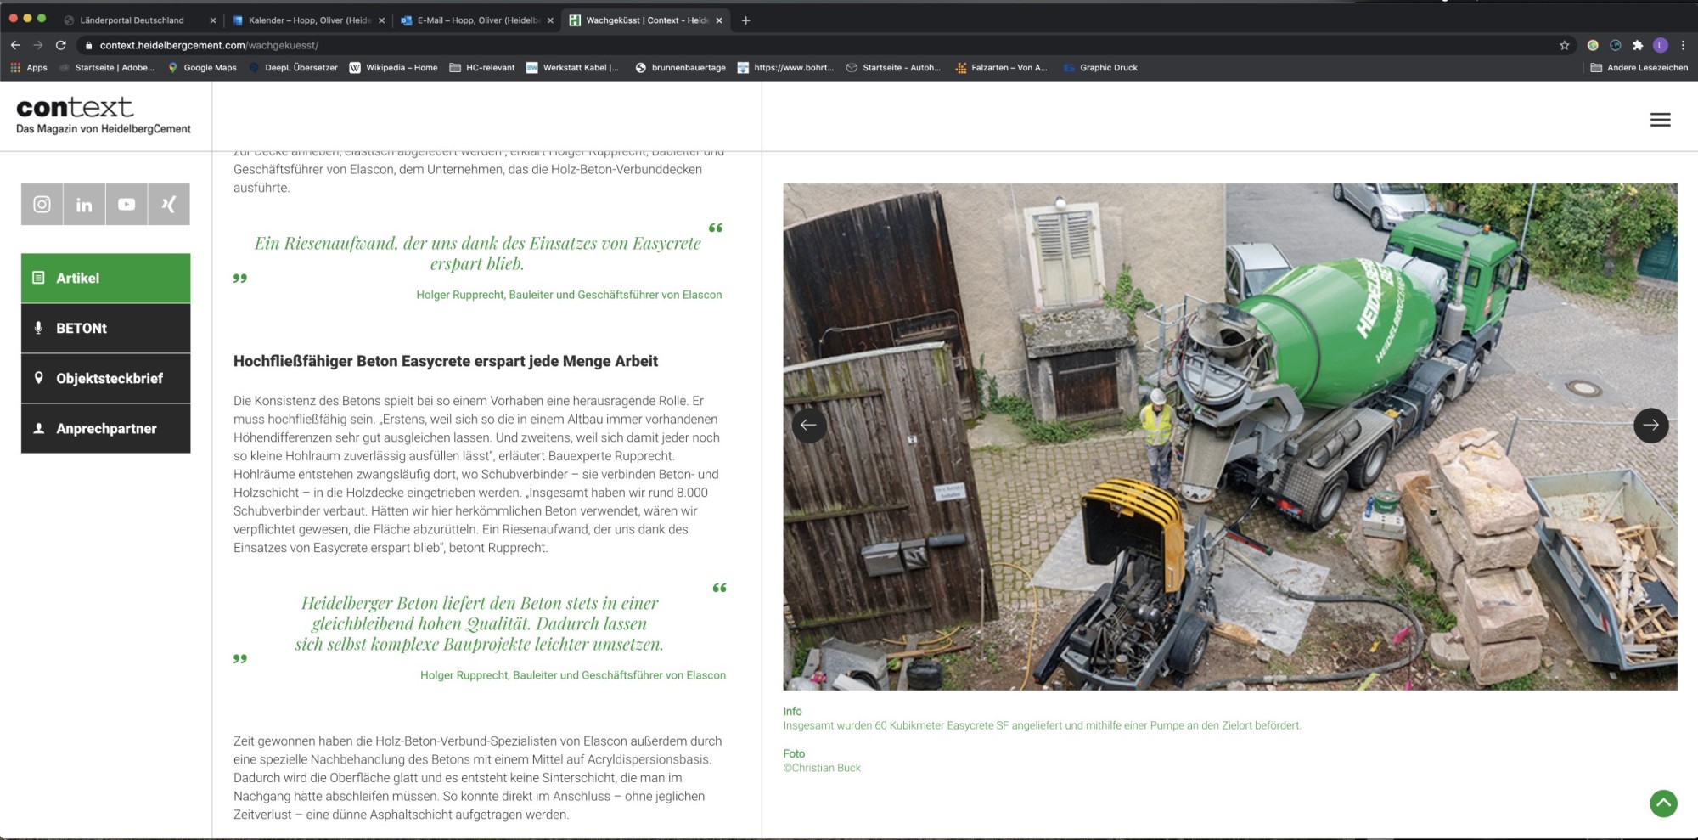Open the Startseite | Adobe bookmark
The width and height of the screenshot is (1698, 840).
point(107,68)
